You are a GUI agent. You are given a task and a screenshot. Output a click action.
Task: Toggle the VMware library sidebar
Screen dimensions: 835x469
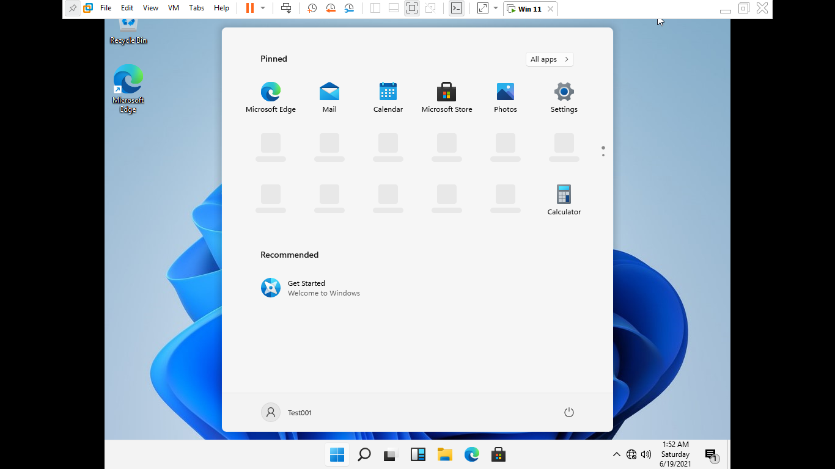[x=375, y=8]
